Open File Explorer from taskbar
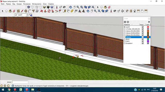This screenshot has width=165, height=92. point(33,90)
